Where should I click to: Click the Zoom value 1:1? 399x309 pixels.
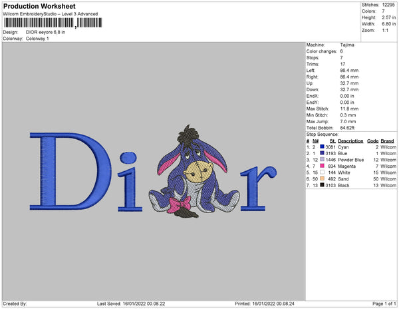[385, 31]
